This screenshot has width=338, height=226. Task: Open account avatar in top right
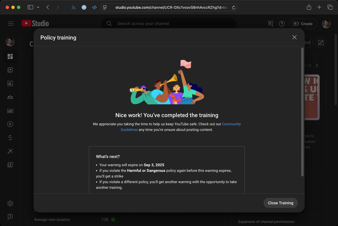326,24
